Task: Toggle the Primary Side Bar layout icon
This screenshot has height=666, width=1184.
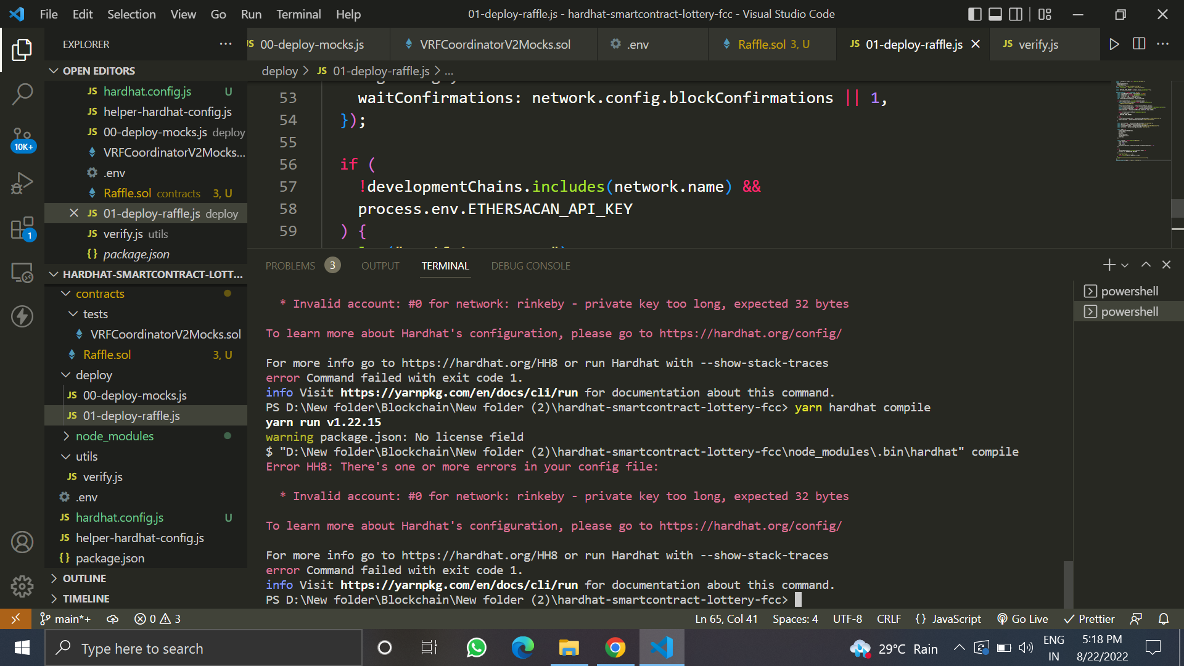Action: pos(975,14)
